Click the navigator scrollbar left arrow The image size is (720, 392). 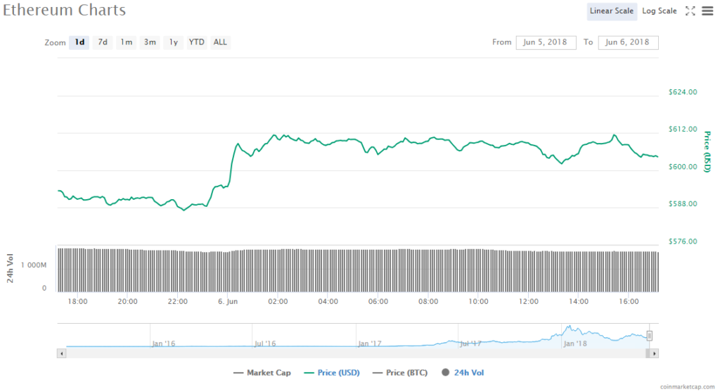point(62,353)
